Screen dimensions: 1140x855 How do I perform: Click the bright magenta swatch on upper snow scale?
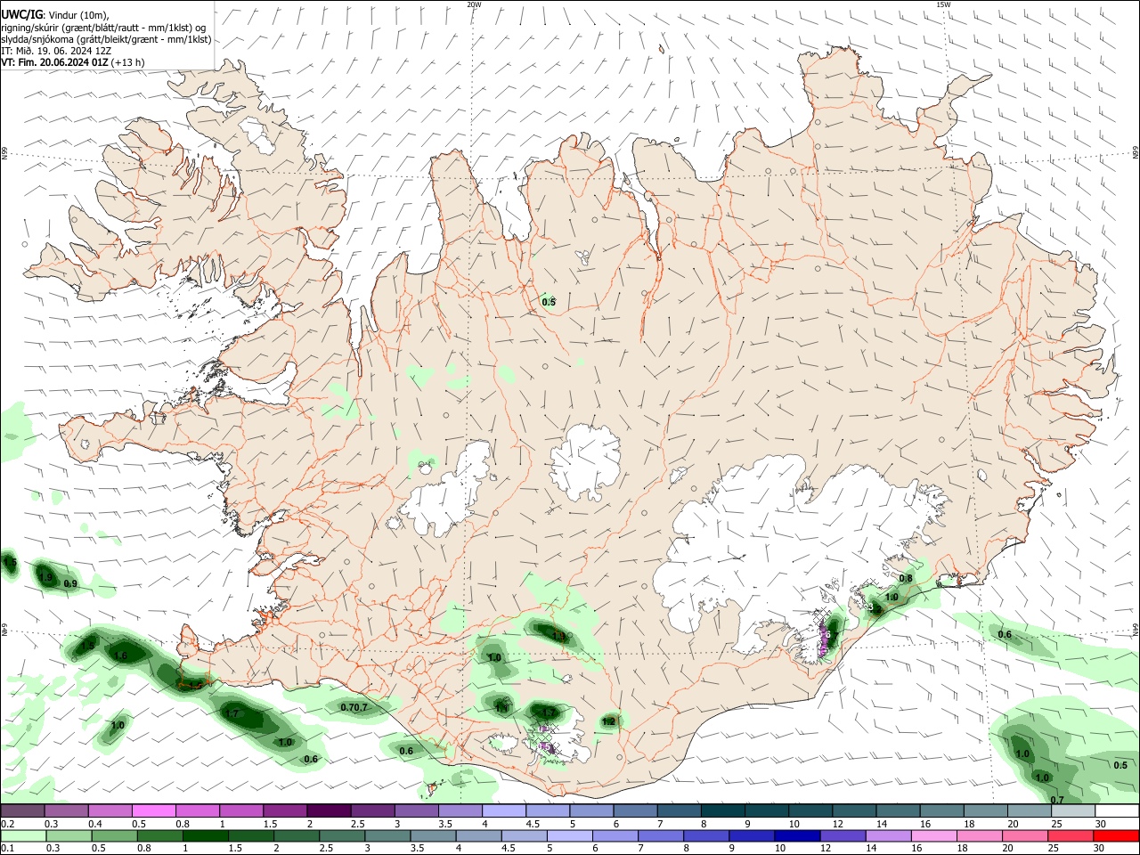(153, 810)
